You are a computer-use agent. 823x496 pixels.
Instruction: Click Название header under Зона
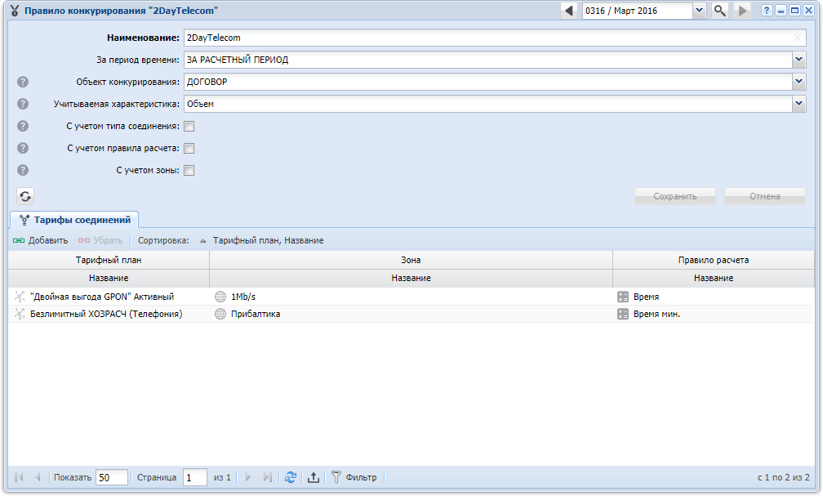click(411, 278)
